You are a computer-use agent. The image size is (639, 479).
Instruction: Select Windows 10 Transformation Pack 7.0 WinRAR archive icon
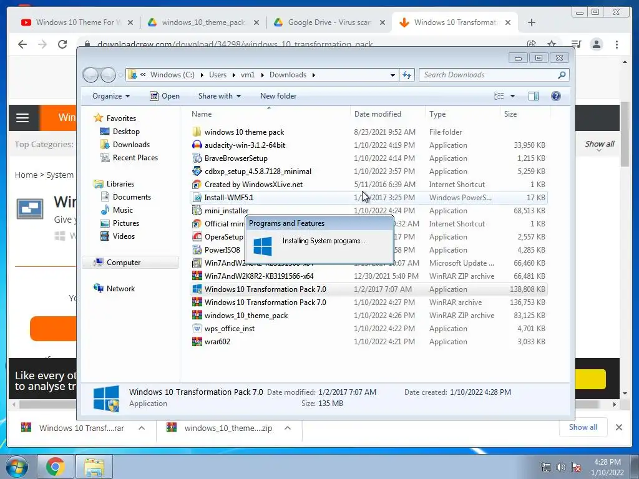[197, 302]
